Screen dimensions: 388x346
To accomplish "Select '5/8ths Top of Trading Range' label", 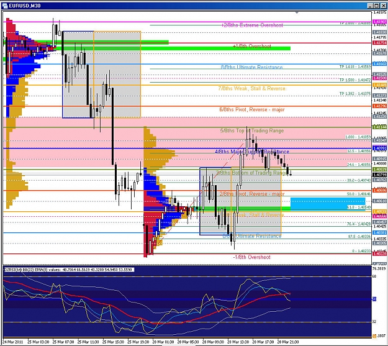I will click(x=252, y=130).
